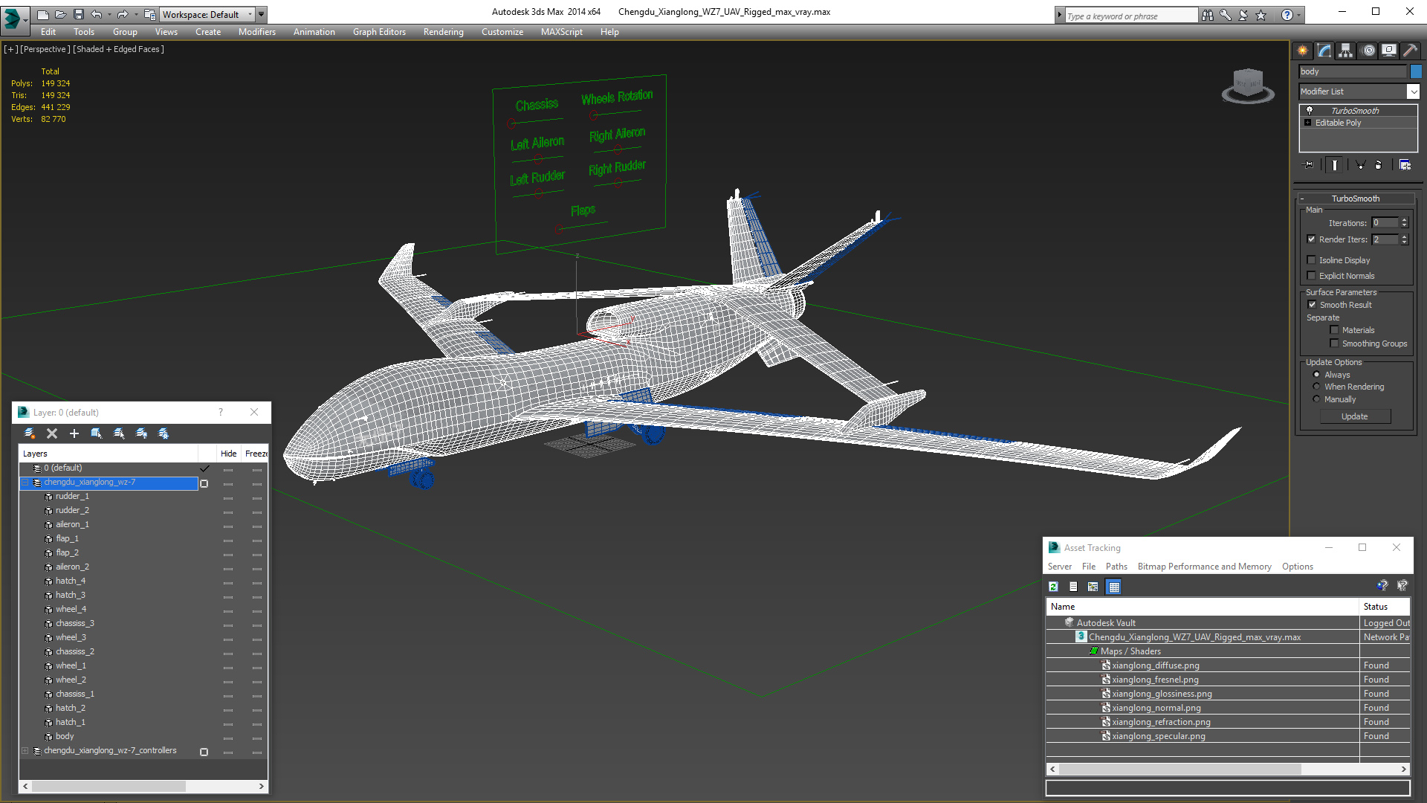Select the When Rendering radio button
1427x803 pixels.
(x=1317, y=387)
